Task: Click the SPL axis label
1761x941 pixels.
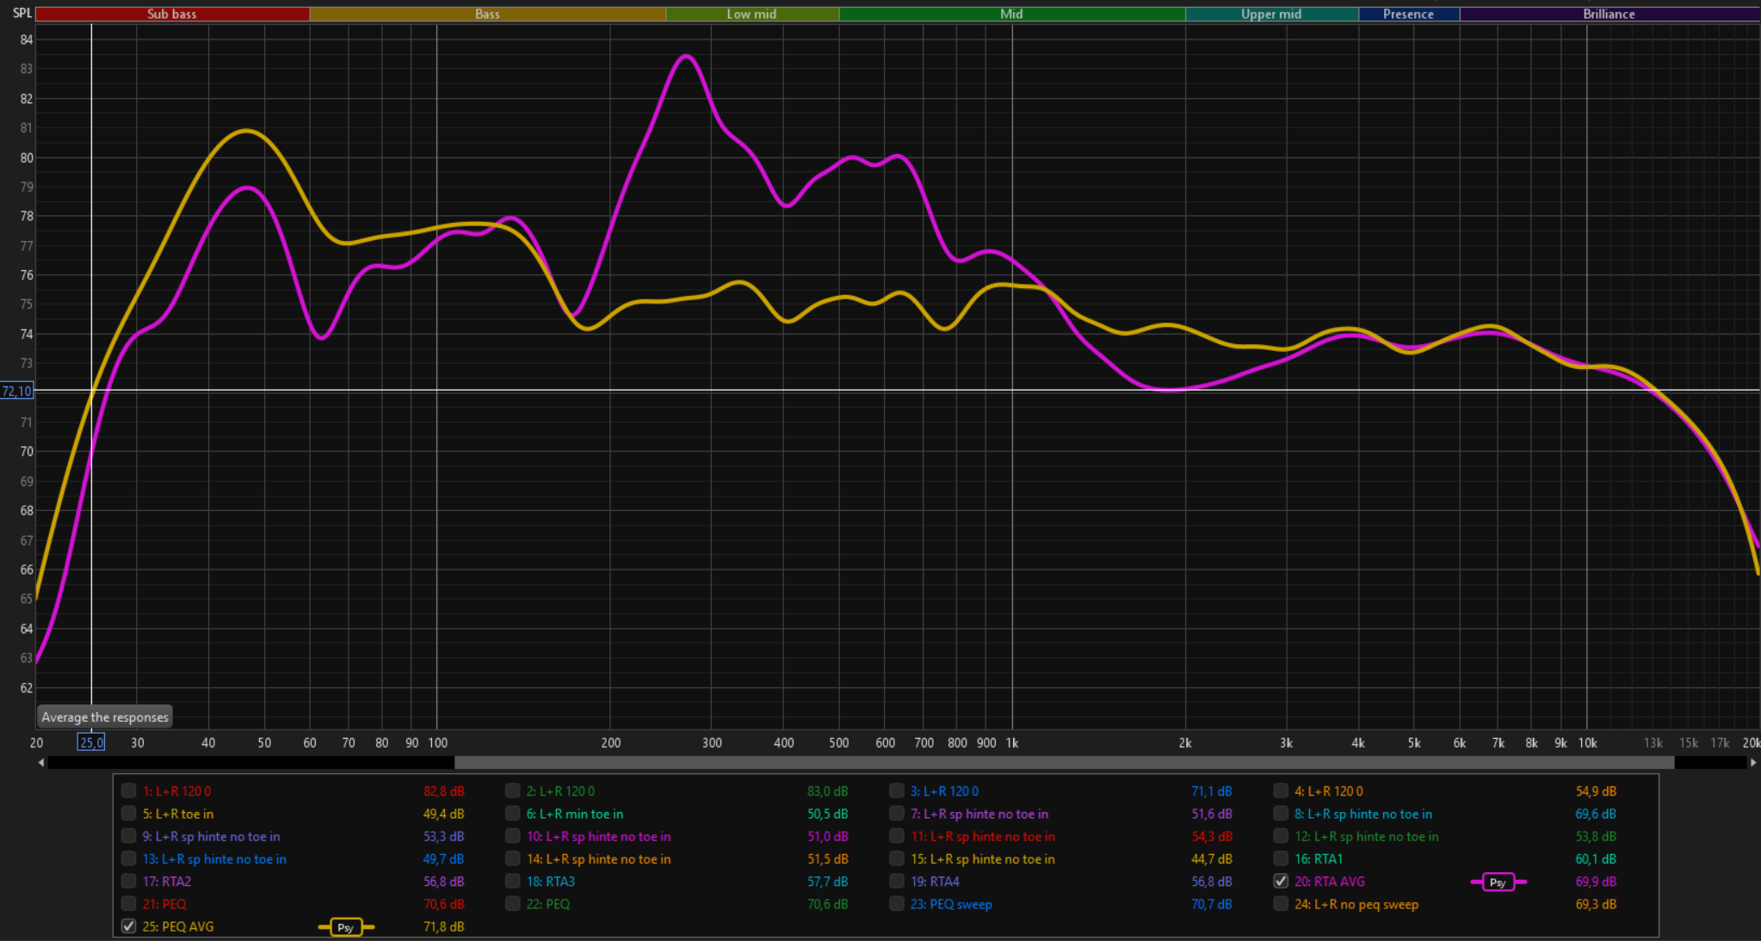Action: [22, 13]
